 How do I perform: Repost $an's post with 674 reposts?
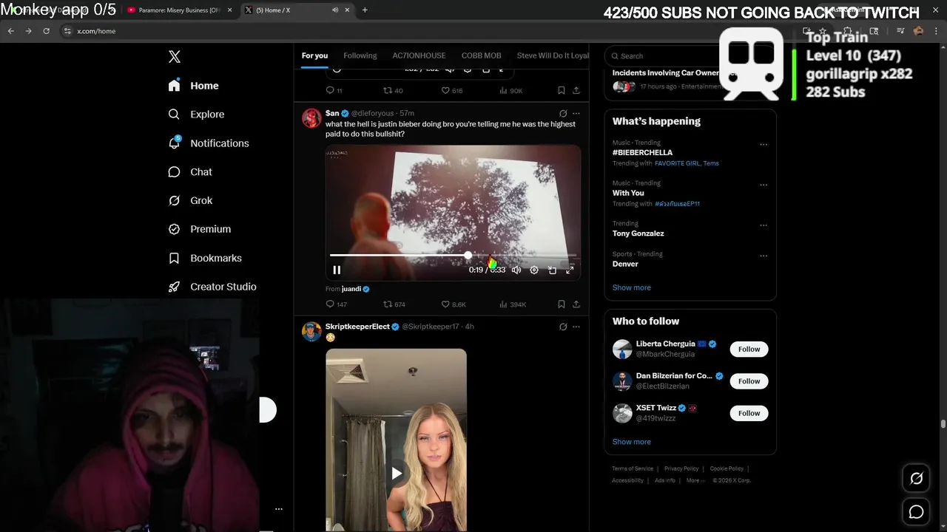[394, 304]
